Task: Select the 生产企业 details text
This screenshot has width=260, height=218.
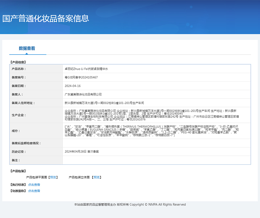Action: point(152,115)
